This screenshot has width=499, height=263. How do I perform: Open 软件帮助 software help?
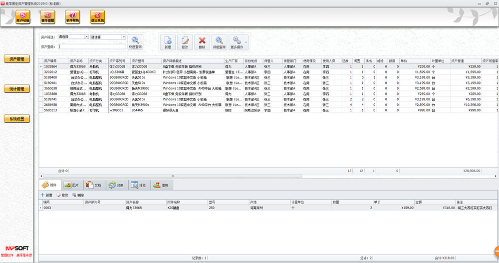point(73,17)
